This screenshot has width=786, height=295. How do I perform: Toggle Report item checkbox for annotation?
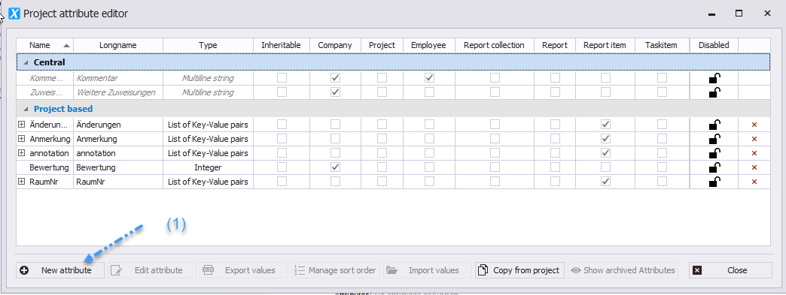pyautogui.click(x=605, y=153)
